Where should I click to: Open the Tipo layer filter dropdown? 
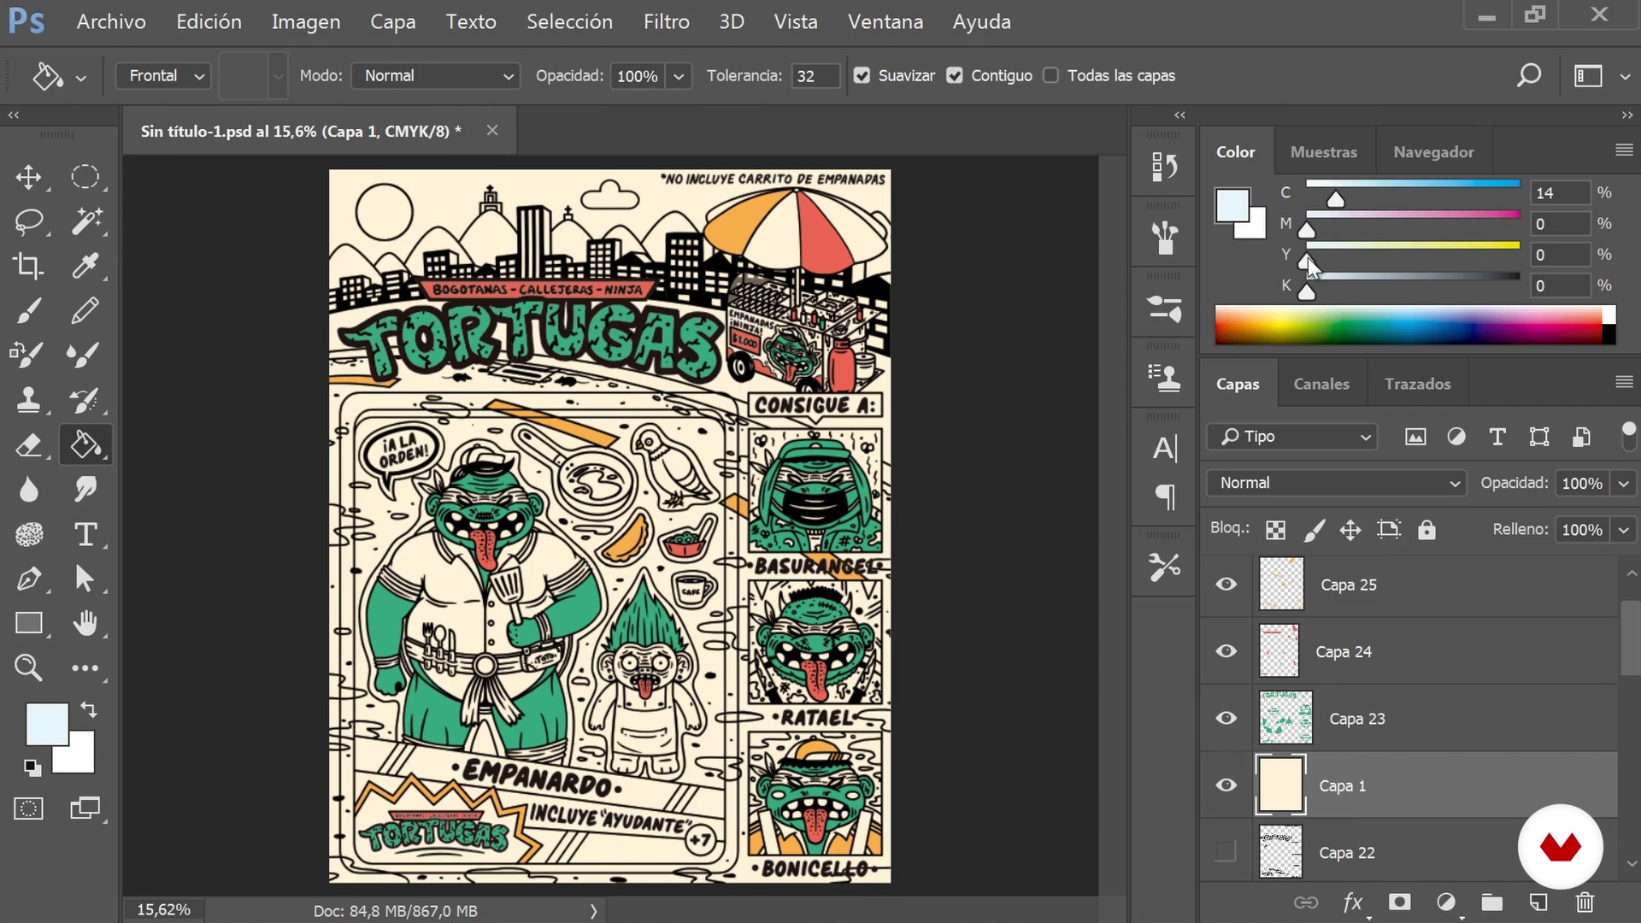(1293, 437)
